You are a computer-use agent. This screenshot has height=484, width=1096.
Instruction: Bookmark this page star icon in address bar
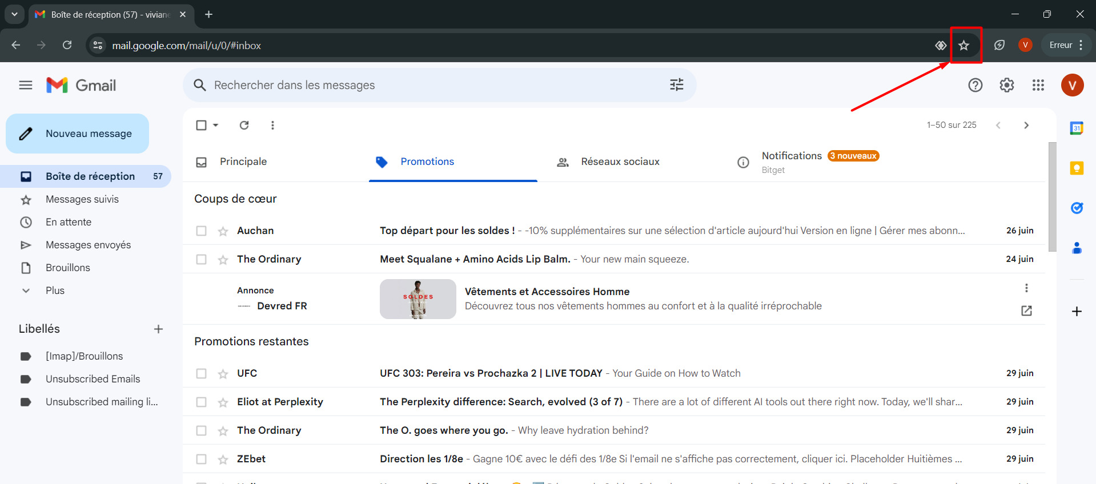[964, 45]
